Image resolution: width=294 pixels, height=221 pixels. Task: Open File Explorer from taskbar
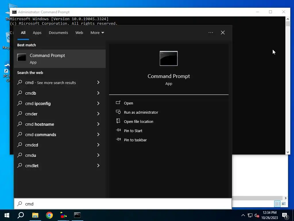click(x=35, y=215)
